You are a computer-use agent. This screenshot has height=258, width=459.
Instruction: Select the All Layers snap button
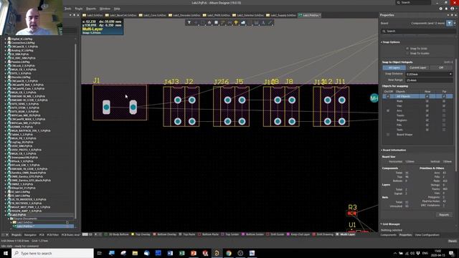(394, 67)
